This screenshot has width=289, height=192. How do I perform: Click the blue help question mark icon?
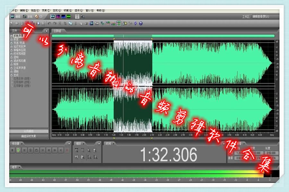pyautogui.click(x=141, y=23)
